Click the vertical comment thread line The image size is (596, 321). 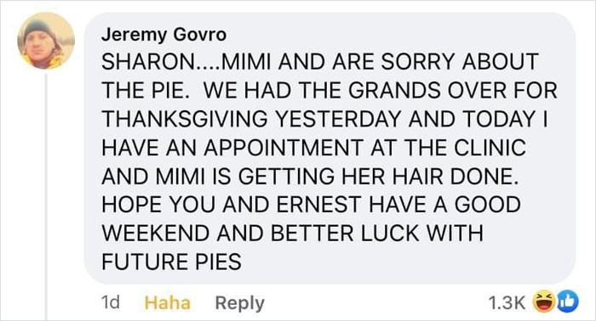[46, 197]
